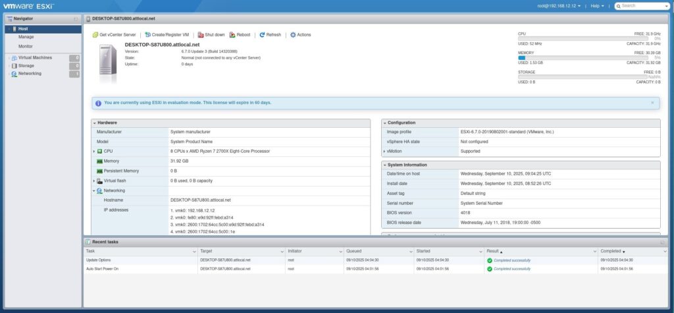This screenshot has width=674, height=313.
Task: Click the info icon in evaluation banner
Action: point(99,103)
